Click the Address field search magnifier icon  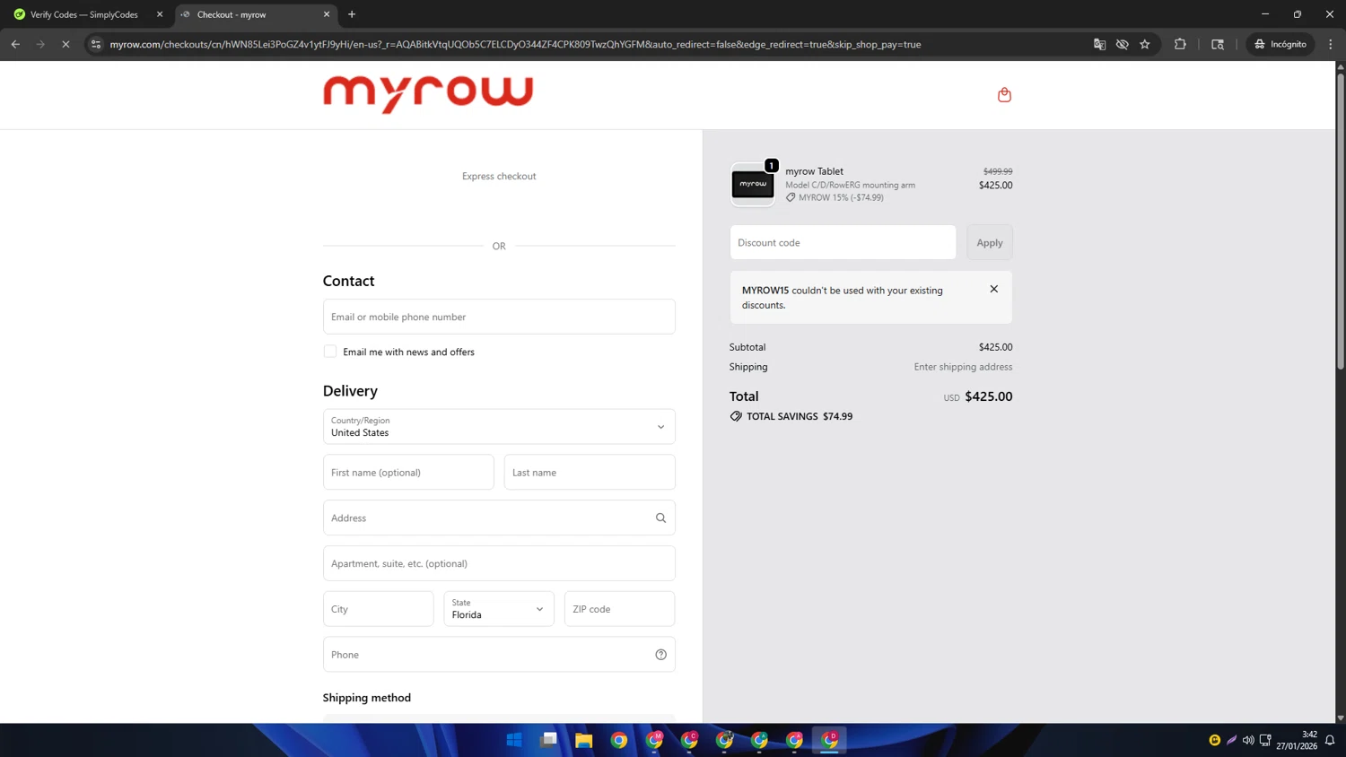(x=660, y=518)
